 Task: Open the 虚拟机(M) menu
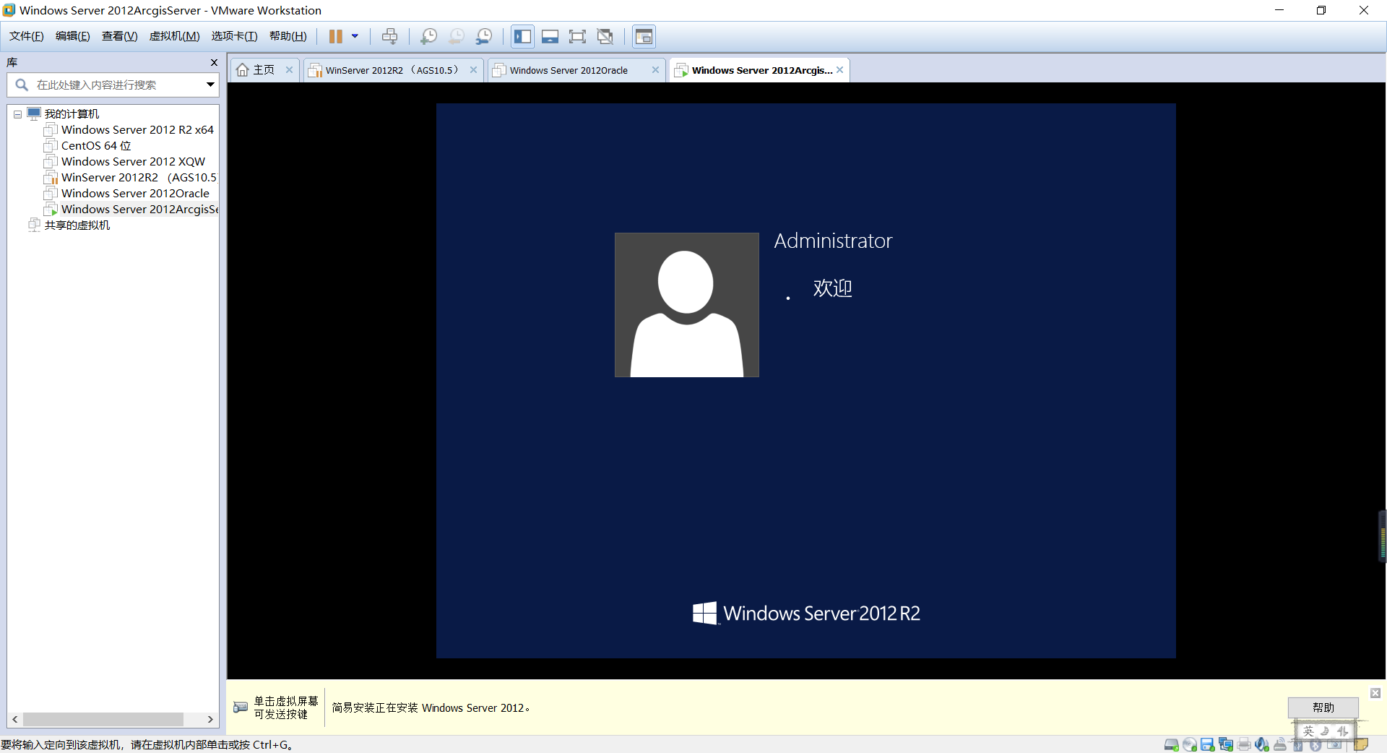tap(175, 36)
